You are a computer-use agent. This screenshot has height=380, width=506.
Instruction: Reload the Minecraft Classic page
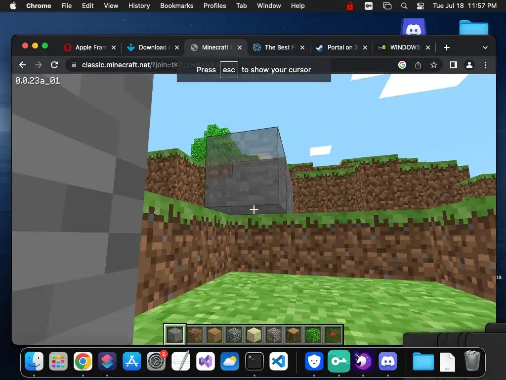tap(54, 65)
